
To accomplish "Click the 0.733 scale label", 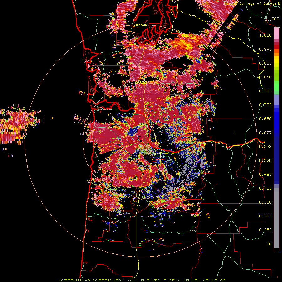I will click(265, 105).
